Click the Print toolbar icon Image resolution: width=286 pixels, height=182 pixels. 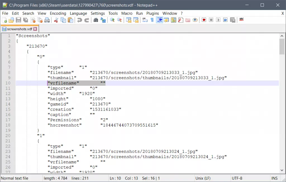click(47, 20)
